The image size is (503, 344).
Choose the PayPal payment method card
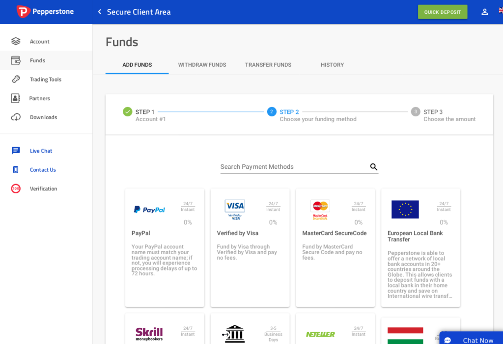165,248
